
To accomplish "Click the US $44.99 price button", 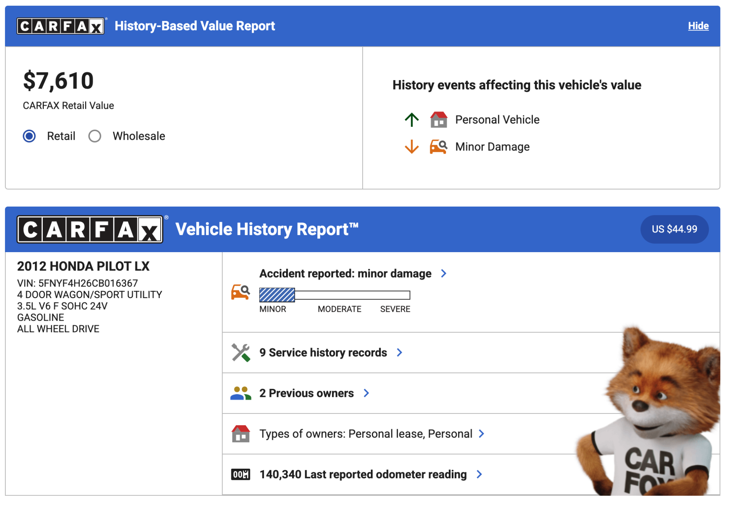I will pos(674,229).
